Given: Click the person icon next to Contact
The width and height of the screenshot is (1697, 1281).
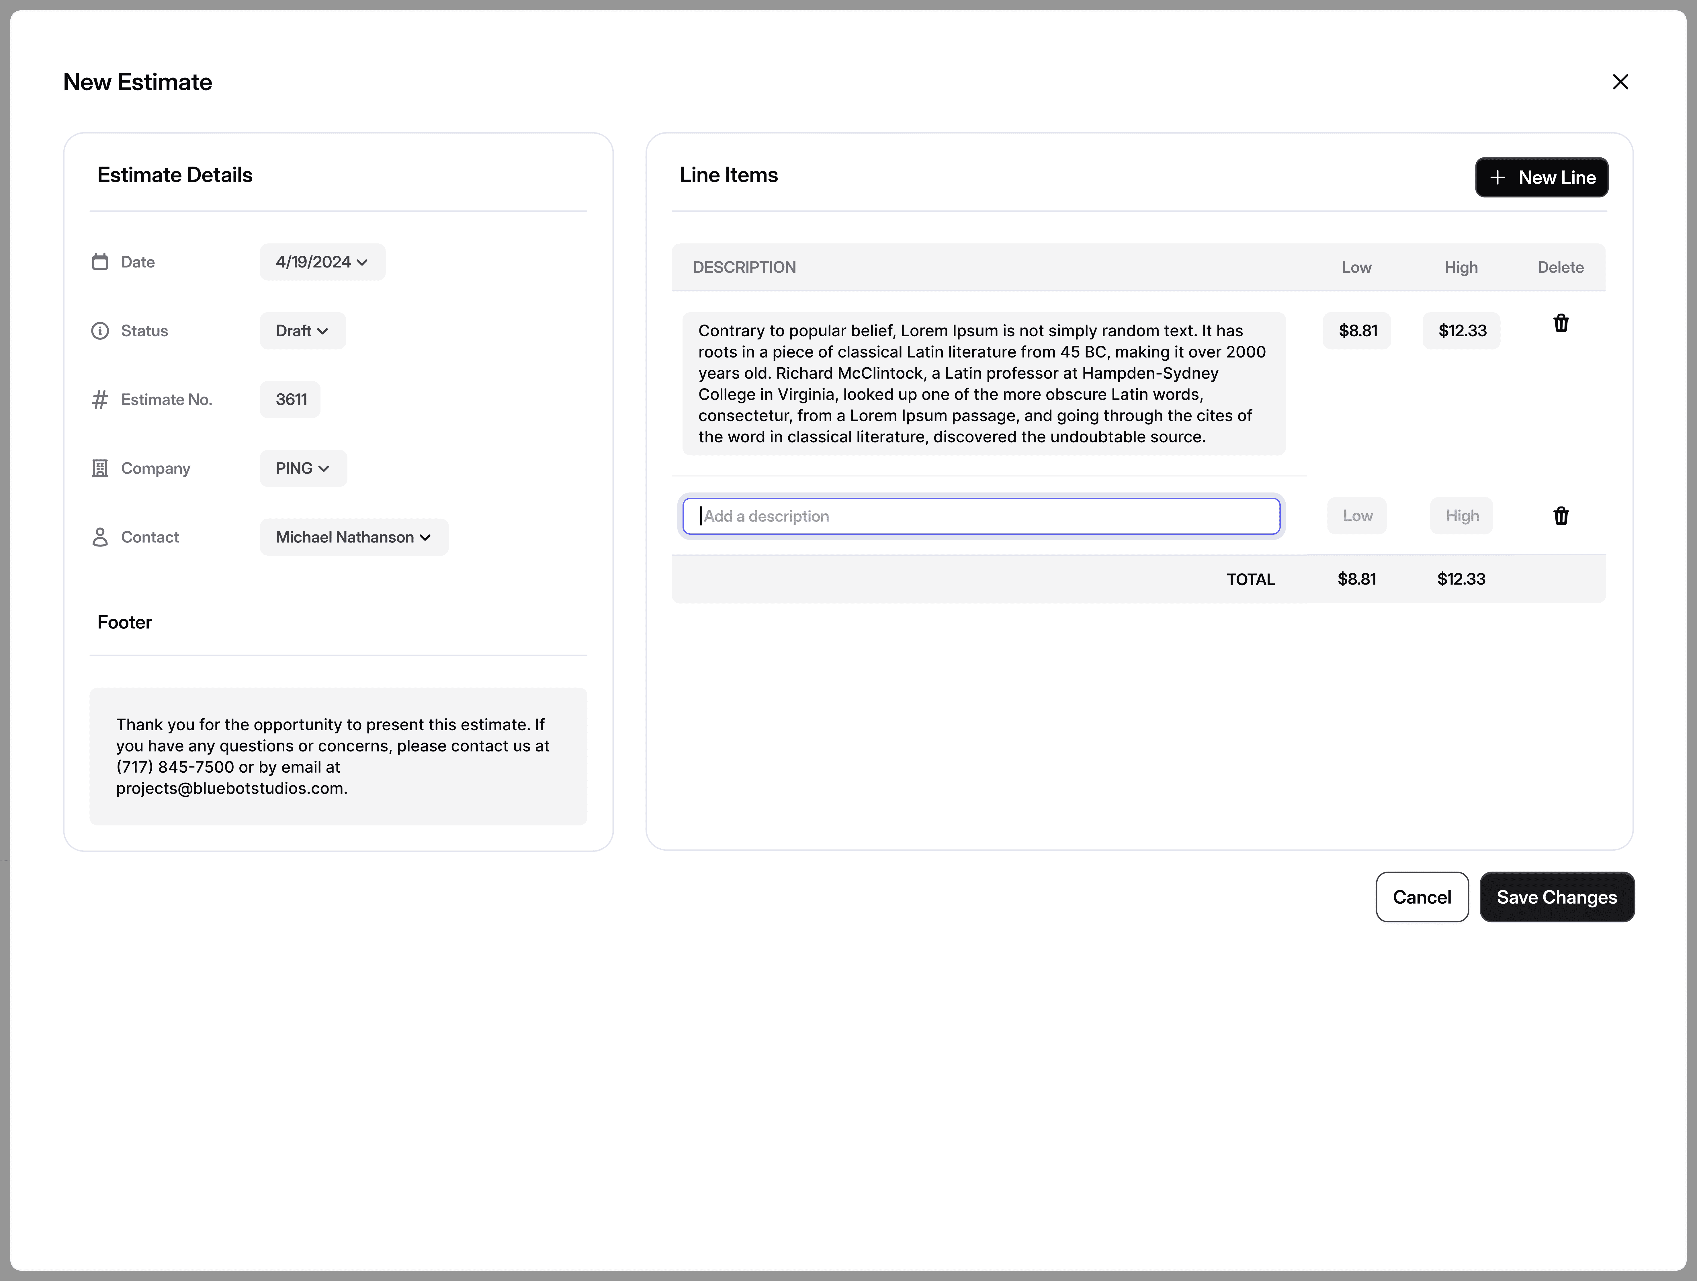Looking at the screenshot, I should pyautogui.click(x=100, y=537).
